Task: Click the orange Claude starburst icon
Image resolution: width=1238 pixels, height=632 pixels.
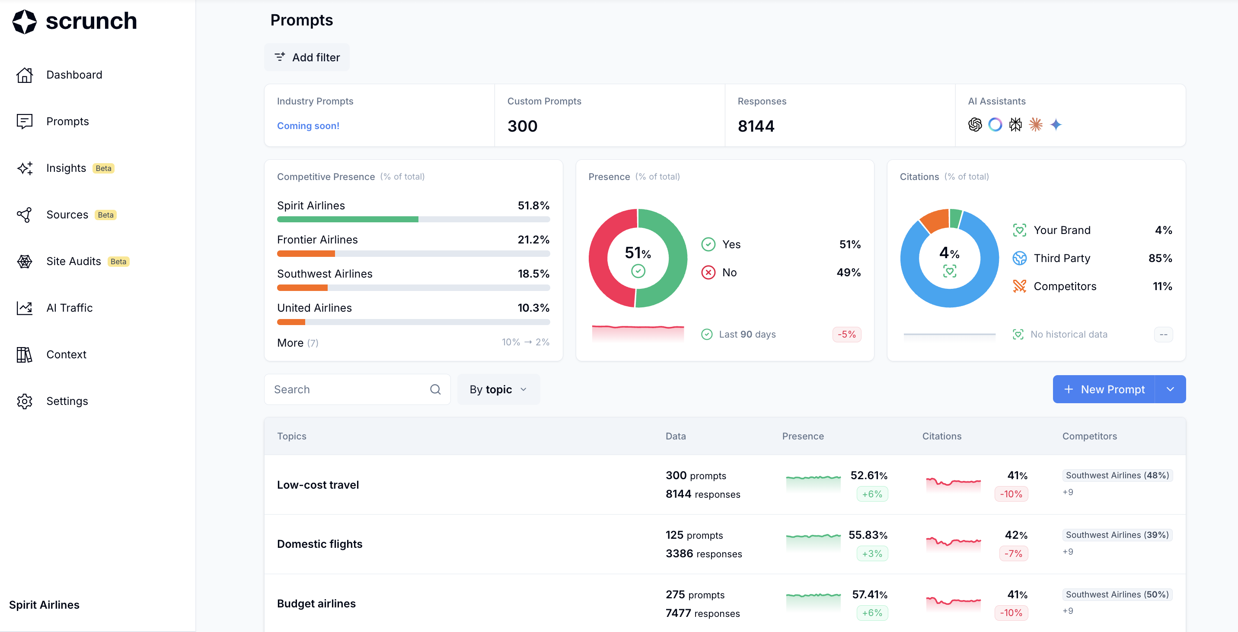Action: tap(1035, 125)
